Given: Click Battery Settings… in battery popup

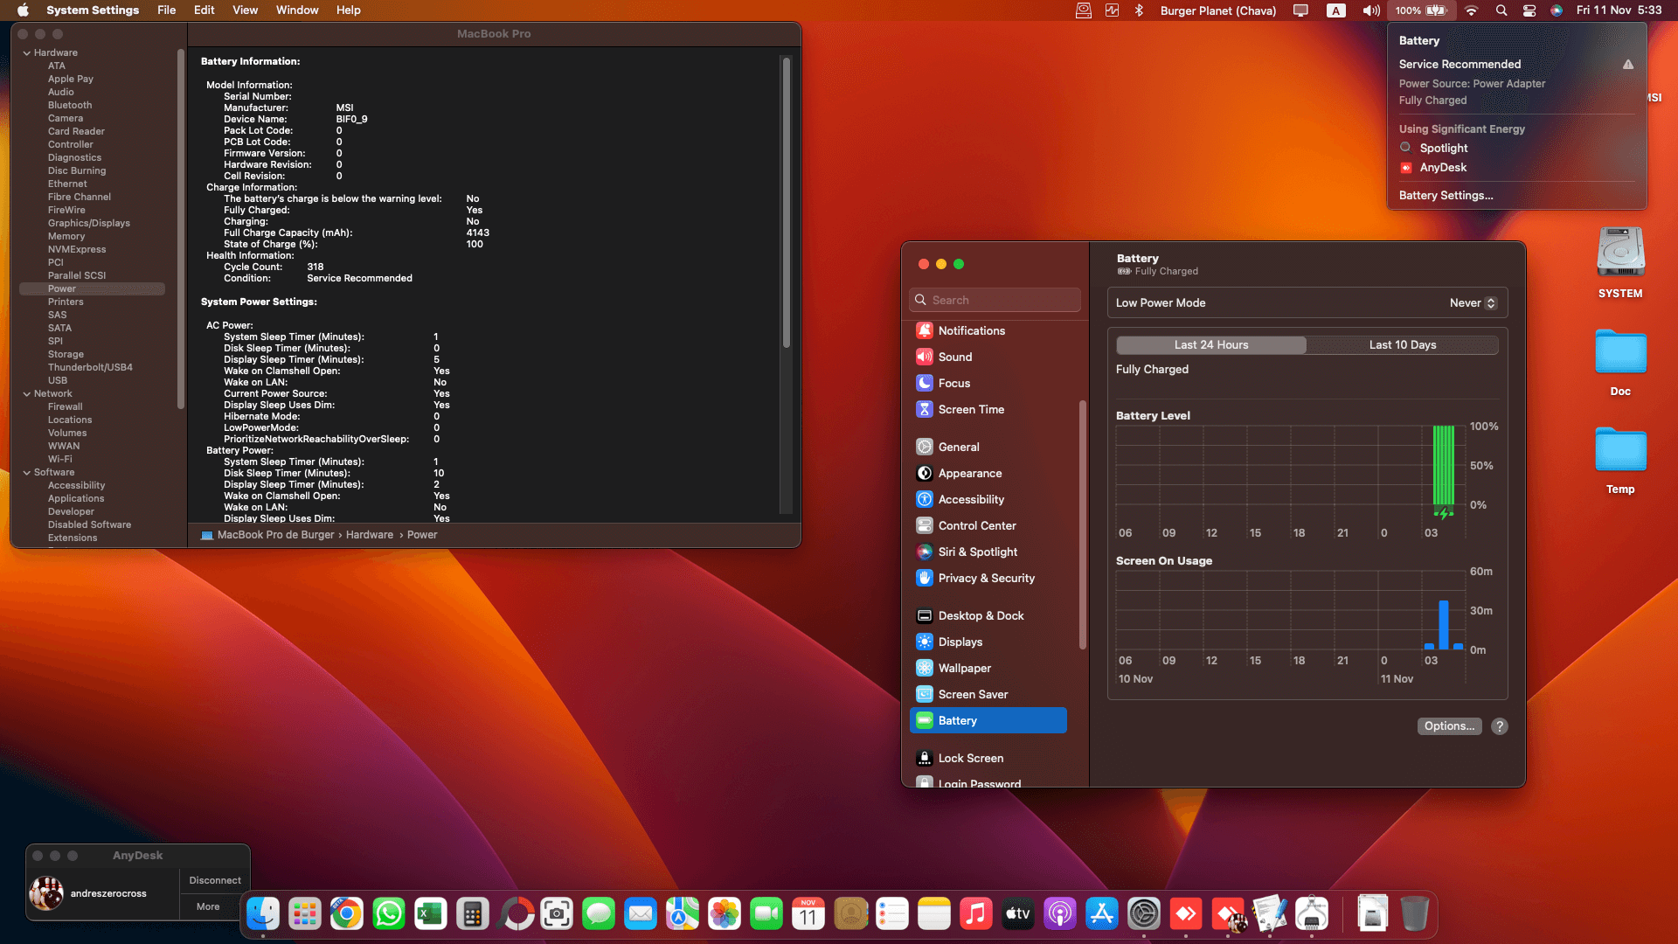Looking at the screenshot, I should coord(1446,196).
